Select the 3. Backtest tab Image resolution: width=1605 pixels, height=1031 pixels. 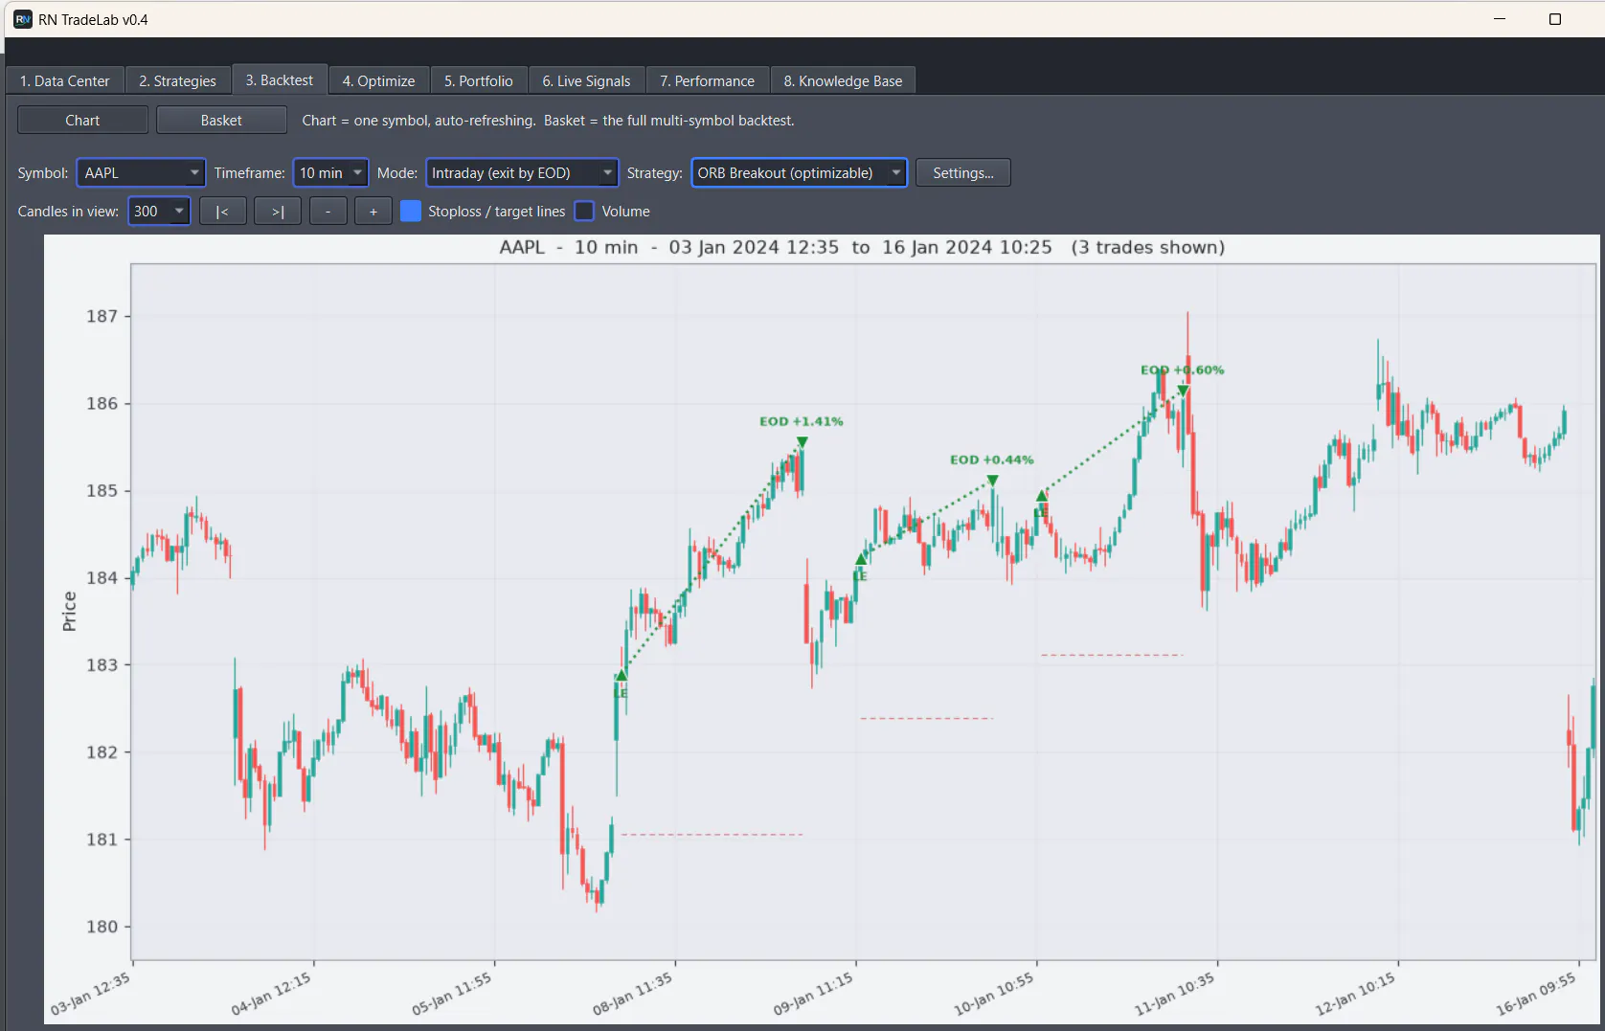point(280,80)
